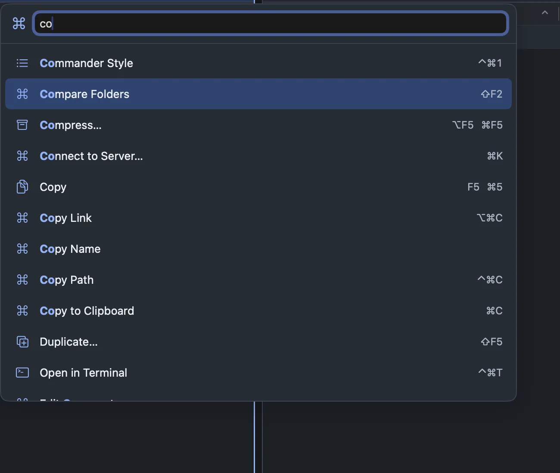Click the duplicate plus icon beside Duplicate

[x=22, y=342]
